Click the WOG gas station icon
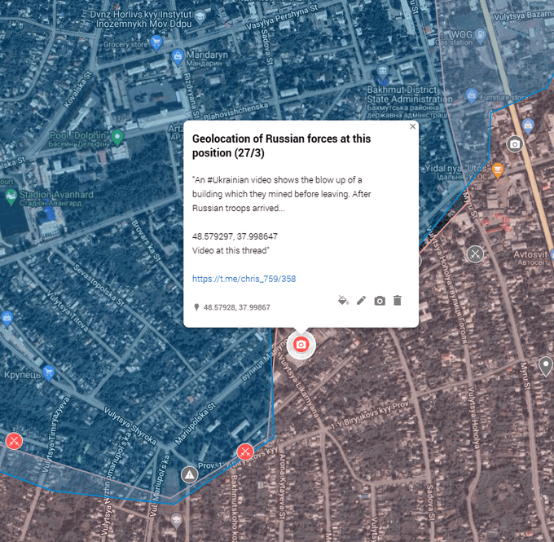The width and height of the screenshot is (554, 542). (481, 35)
